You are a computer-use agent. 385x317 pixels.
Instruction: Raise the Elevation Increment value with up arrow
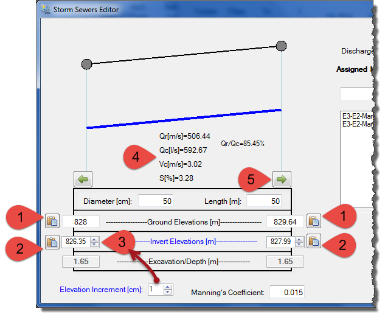(168, 287)
